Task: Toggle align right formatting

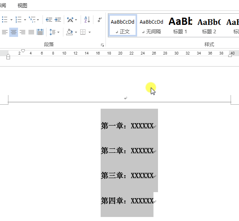Action: tap(22, 32)
